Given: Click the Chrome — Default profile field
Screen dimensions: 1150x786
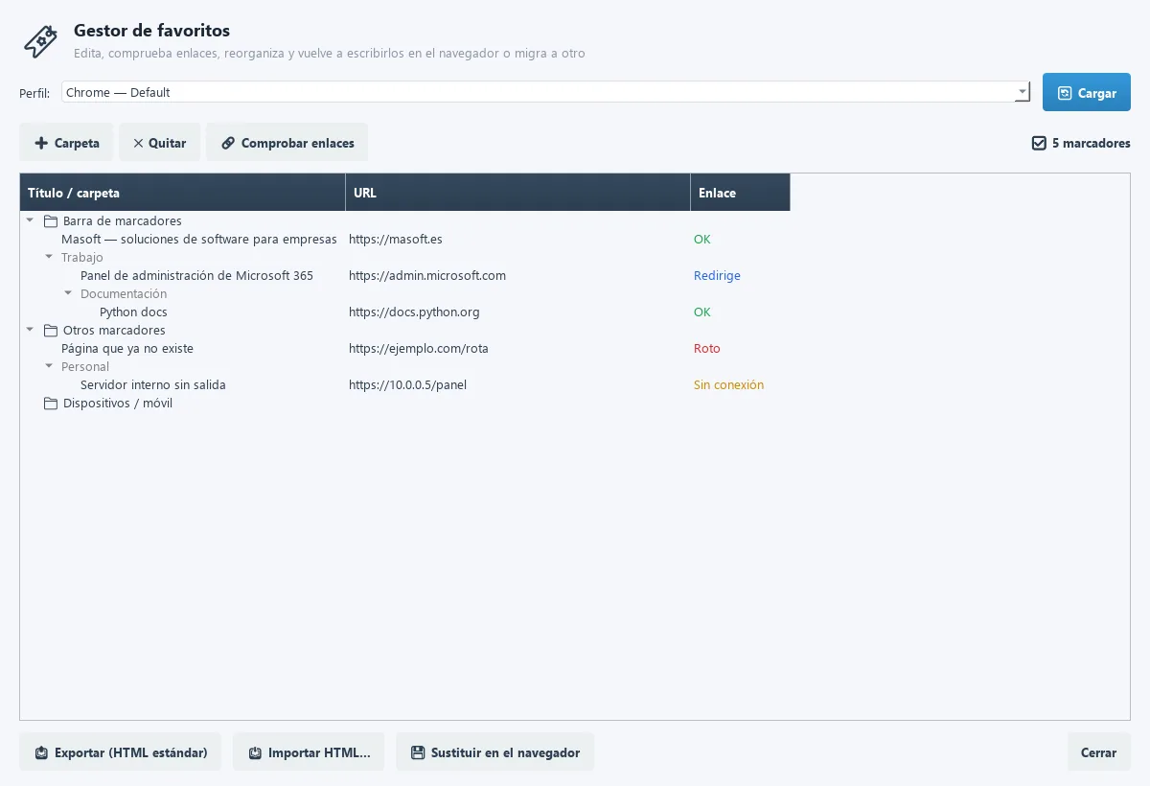Looking at the screenshot, I should click(x=546, y=93).
